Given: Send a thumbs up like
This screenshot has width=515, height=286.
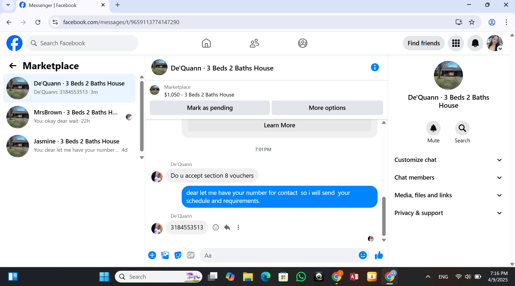Looking at the screenshot, I should point(379,255).
